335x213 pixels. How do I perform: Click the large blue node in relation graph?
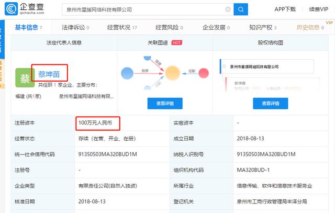click(x=127, y=73)
